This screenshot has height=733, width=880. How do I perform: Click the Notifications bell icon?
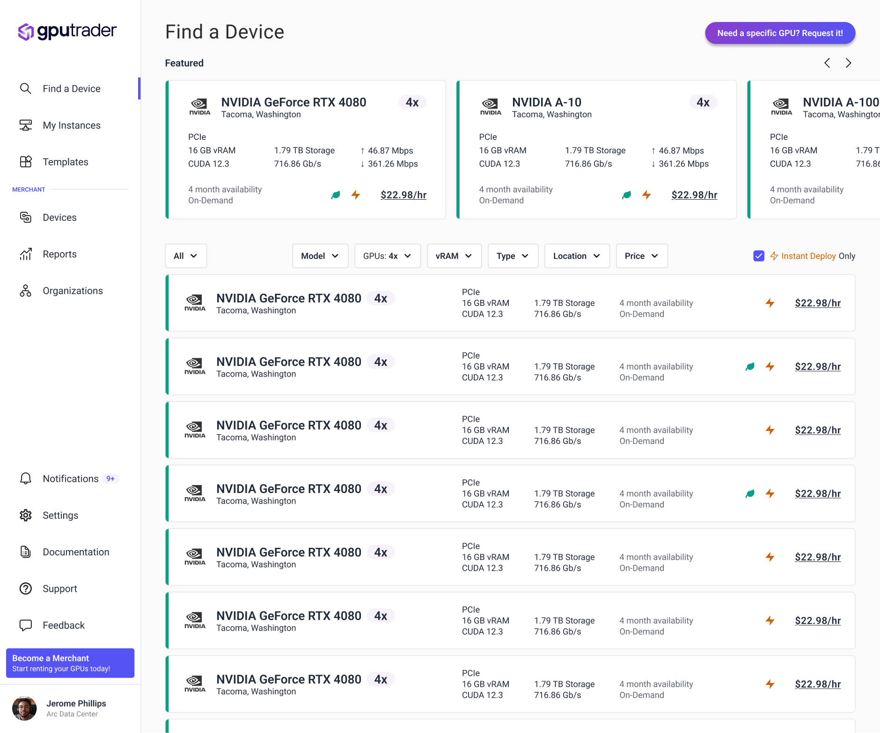(x=26, y=479)
